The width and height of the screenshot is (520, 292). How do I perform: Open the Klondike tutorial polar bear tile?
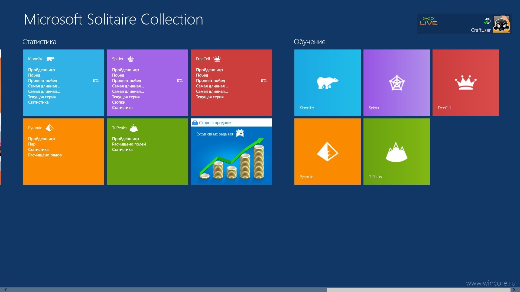[327, 82]
